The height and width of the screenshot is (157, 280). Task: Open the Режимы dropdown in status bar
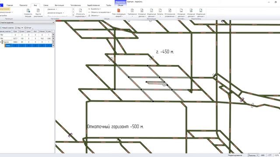point(253,155)
